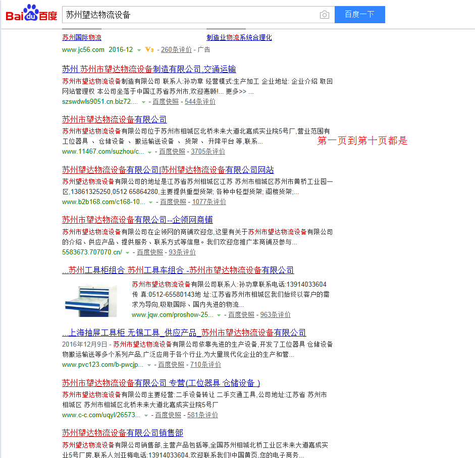This screenshot has height=458, width=475.
Task: Click the www.pvc123.com/b-pwcjp green URL
Action: click(102, 365)
